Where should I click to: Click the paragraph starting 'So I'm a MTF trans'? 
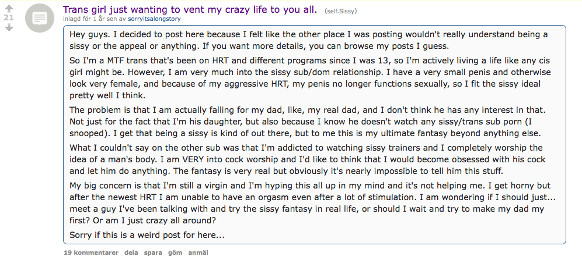(x=311, y=78)
